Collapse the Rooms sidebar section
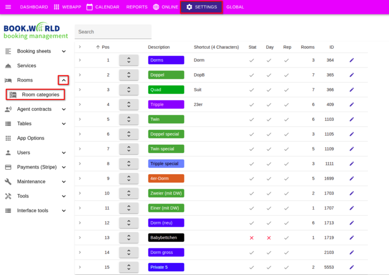Image resolution: width=389 pixels, height=275 pixels. pyautogui.click(x=63, y=80)
